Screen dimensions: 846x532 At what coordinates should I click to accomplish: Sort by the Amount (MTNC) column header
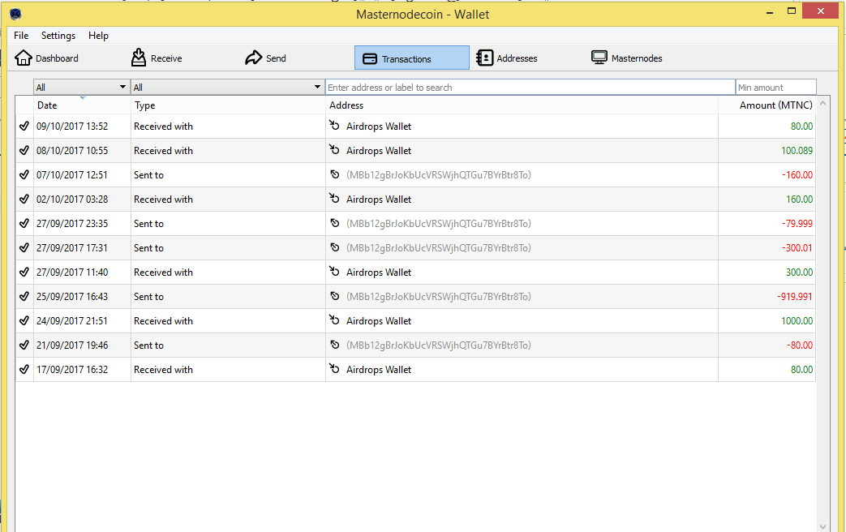point(775,105)
